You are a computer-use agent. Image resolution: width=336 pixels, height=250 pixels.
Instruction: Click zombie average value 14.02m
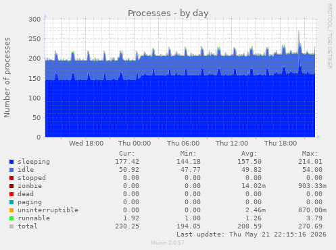254,186
